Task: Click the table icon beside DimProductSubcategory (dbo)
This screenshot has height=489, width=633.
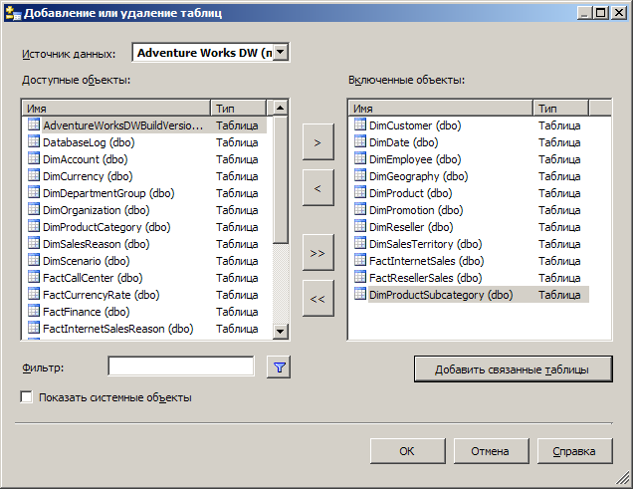Action: click(360, 294)
